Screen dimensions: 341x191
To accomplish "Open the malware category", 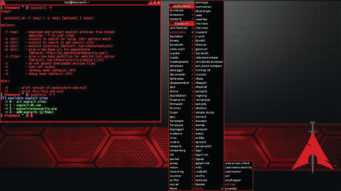I will point(181,134).
